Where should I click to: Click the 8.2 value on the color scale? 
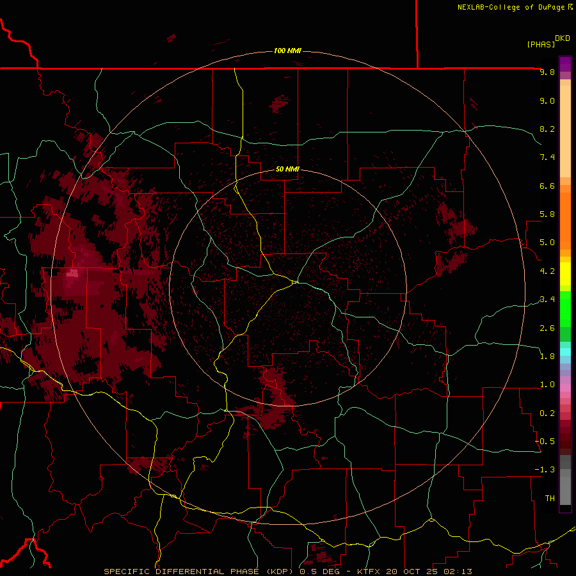pyautogui.click(x=547, y=129)
